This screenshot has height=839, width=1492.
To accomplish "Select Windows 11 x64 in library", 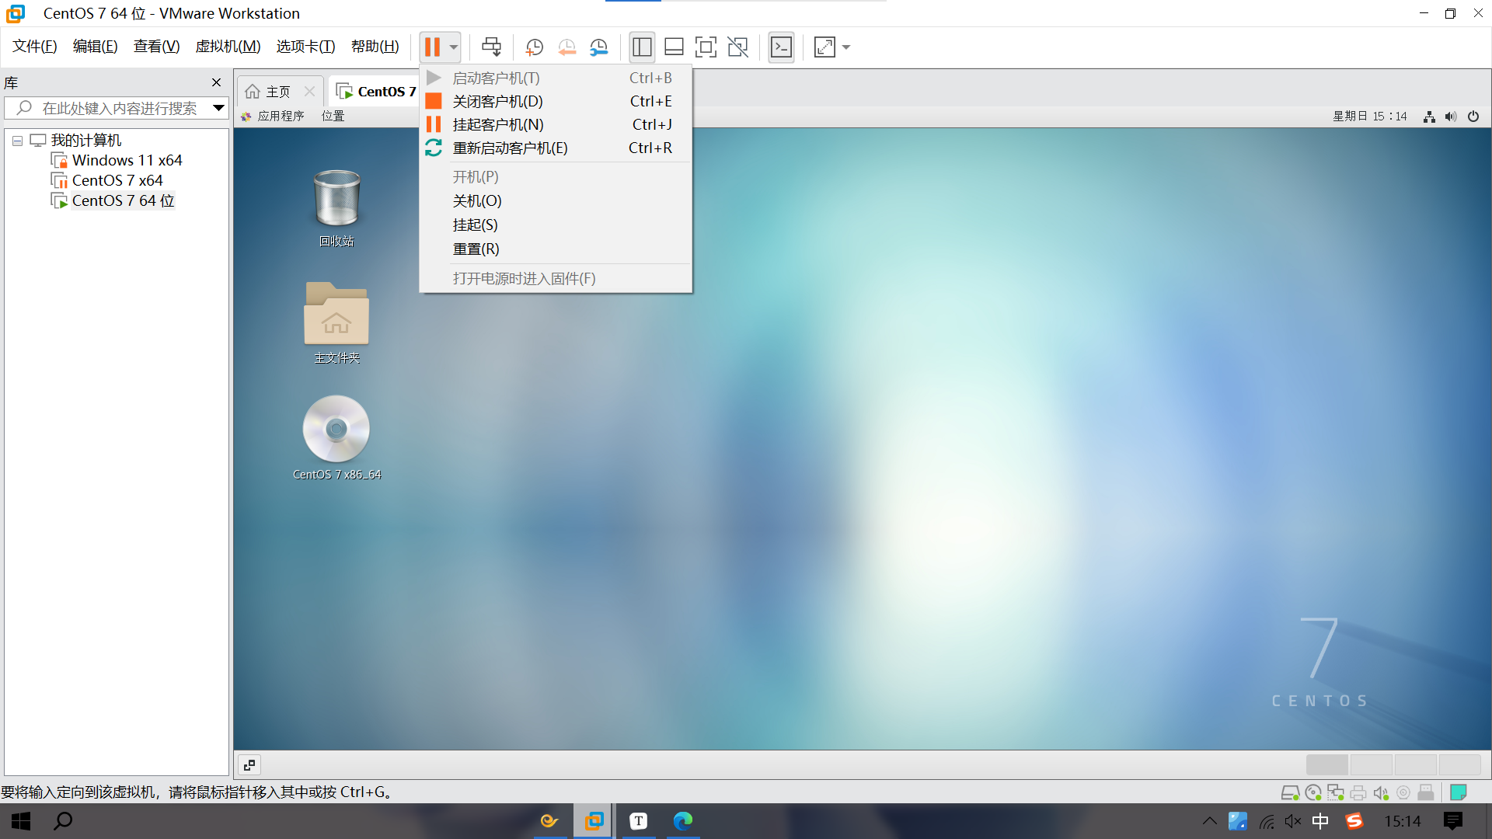I will 127,160.
